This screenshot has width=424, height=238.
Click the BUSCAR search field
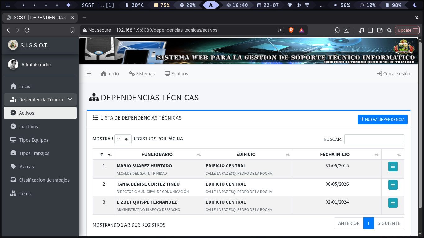point(374,139)
